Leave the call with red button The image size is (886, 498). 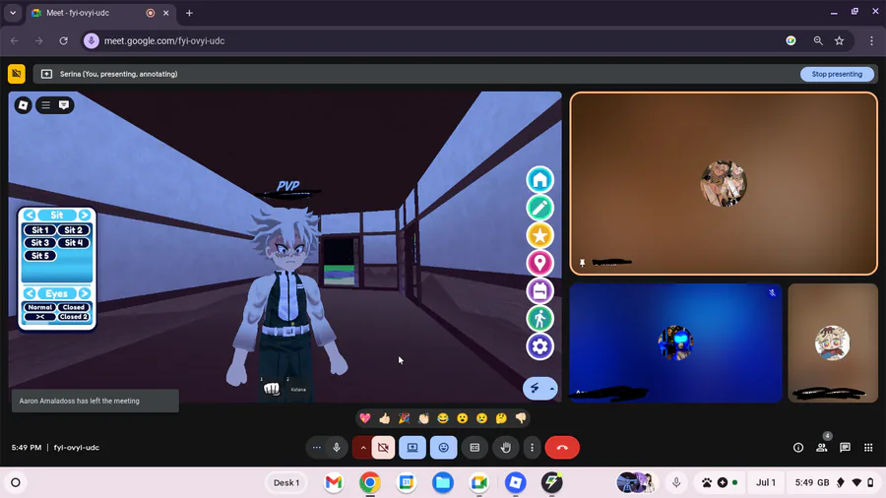(x=562, y=448)
